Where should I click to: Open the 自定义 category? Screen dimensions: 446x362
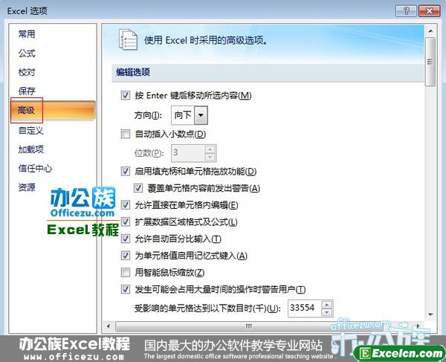(x=30, y=131)
